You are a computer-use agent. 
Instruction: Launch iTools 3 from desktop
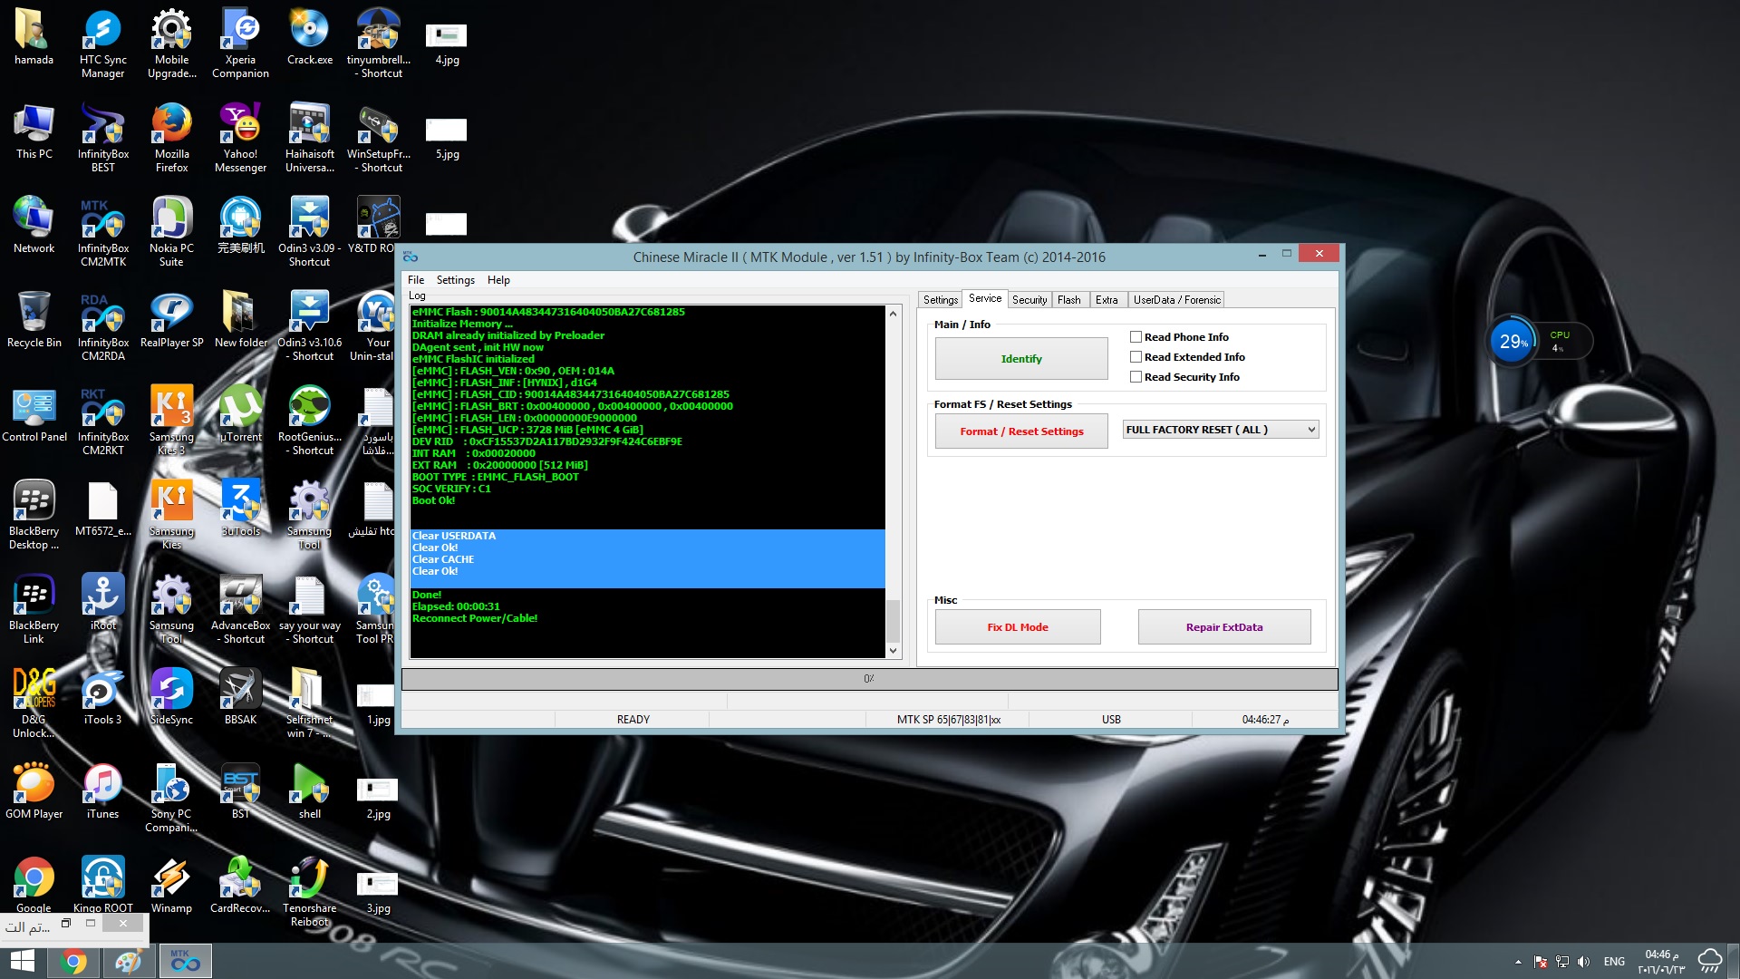102,698
